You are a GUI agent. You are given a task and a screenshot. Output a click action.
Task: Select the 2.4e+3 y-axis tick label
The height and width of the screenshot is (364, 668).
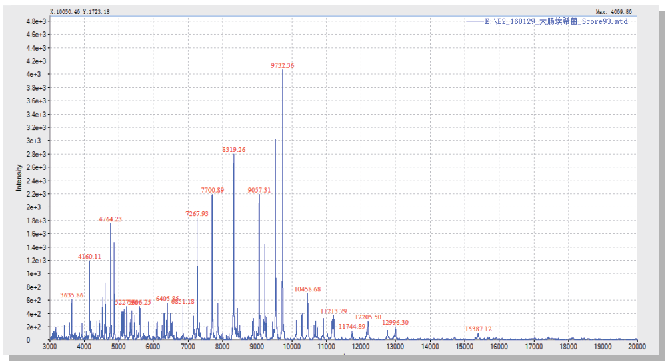pos(36,181)
